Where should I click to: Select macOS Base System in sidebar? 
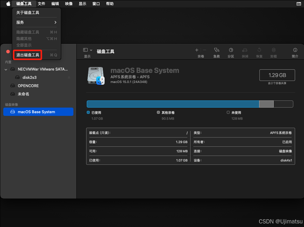(38, 112)
